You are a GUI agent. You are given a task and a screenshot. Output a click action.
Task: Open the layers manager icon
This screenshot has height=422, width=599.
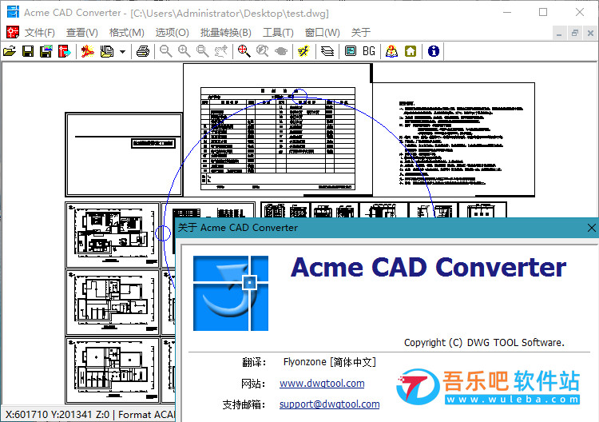(x=327, y=51)
